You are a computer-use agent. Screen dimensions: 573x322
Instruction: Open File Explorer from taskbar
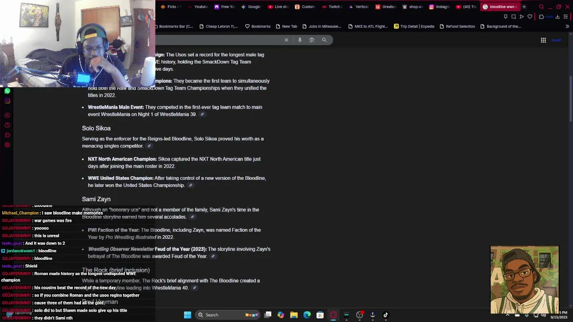click(294, 315)
